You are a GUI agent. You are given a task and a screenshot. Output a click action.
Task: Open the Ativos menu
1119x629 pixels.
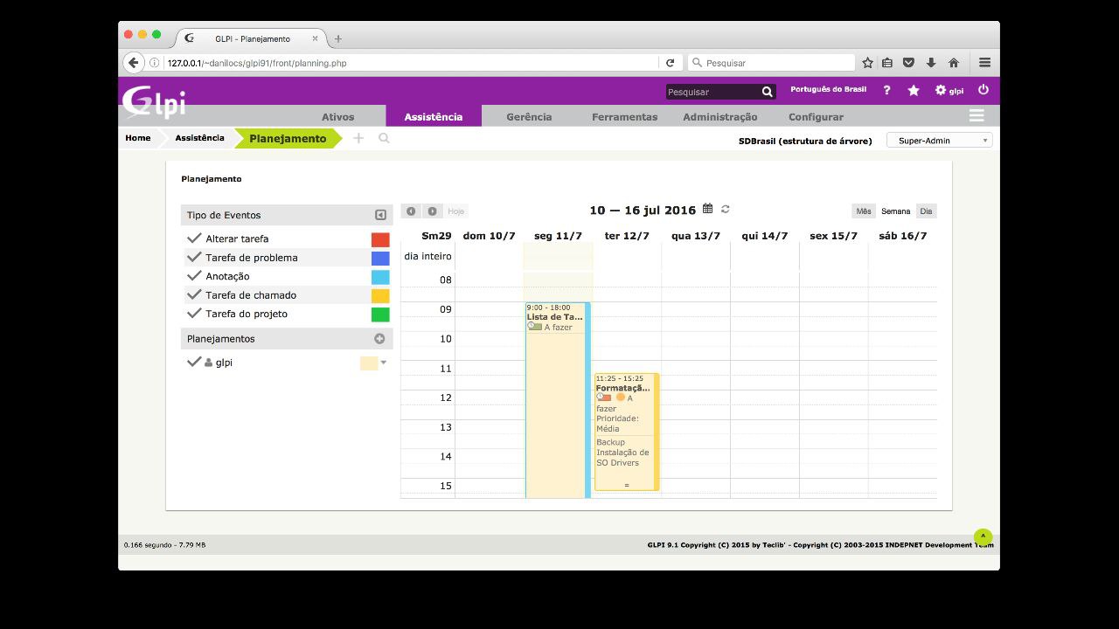coord(338,116)
